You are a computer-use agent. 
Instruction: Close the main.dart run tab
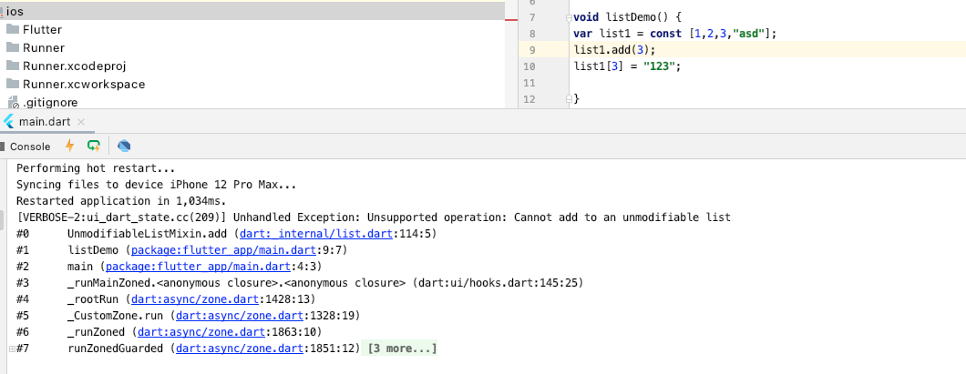81,122
